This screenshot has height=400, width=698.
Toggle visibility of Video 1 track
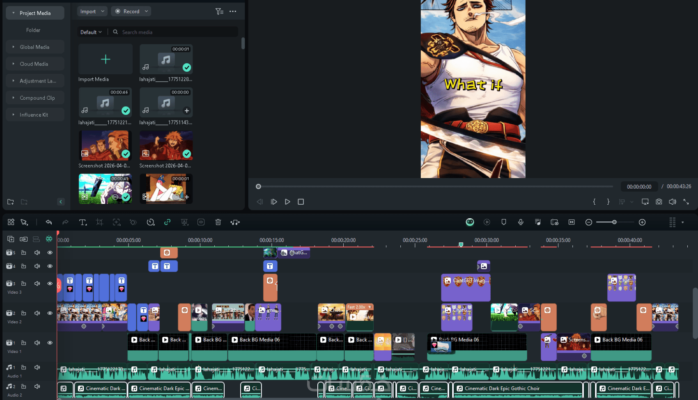coord(50,343)
